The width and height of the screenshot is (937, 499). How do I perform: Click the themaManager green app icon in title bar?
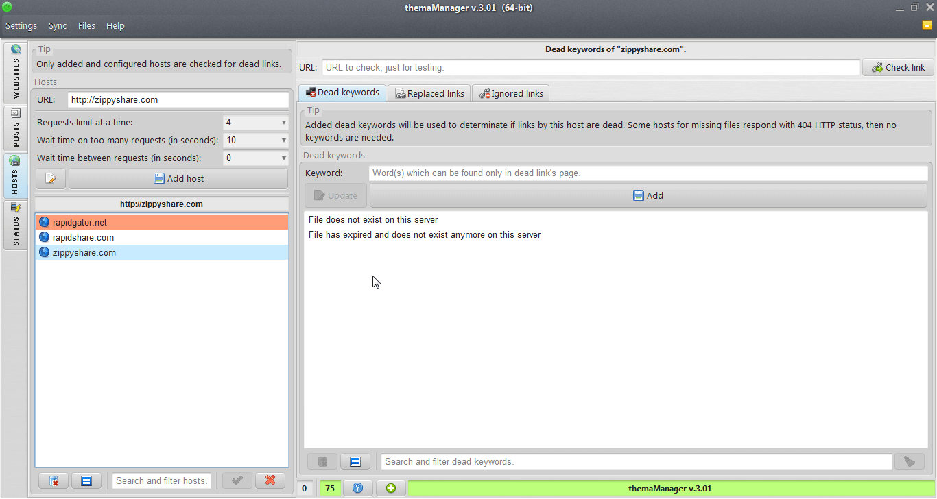coord(7,8)
